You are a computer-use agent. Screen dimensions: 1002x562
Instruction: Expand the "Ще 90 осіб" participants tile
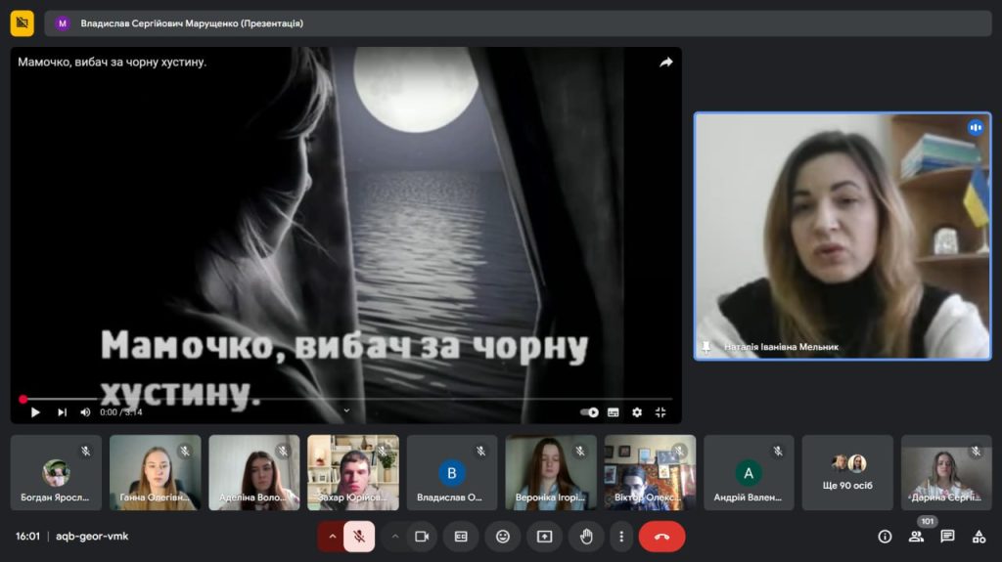[x=847, y=473]
